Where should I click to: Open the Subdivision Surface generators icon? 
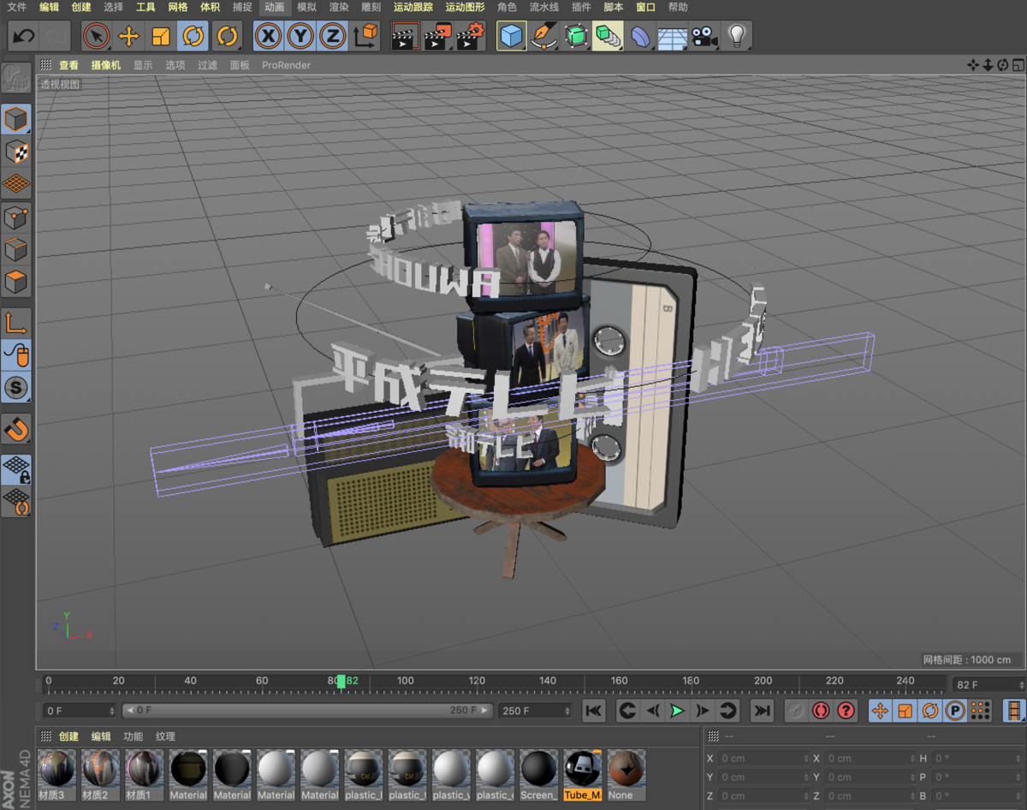click(x=576, y=36)
